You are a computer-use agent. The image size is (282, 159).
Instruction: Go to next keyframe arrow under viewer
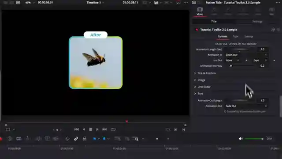click(61, 129)
